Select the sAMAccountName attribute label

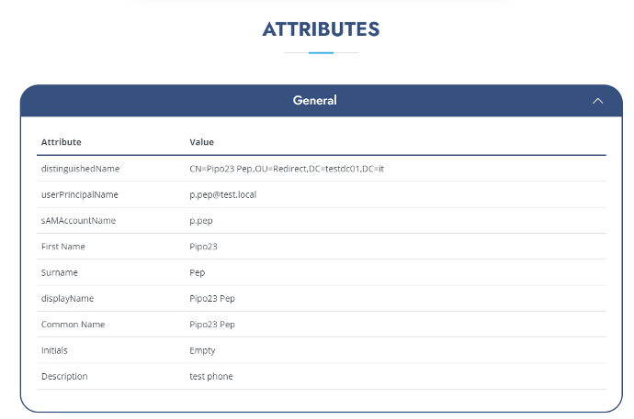coord(78,221)
